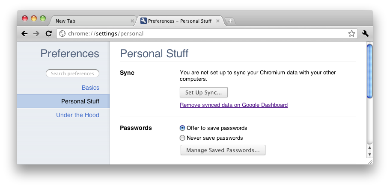Click the scrollbar down arrow

pos(370,154)
